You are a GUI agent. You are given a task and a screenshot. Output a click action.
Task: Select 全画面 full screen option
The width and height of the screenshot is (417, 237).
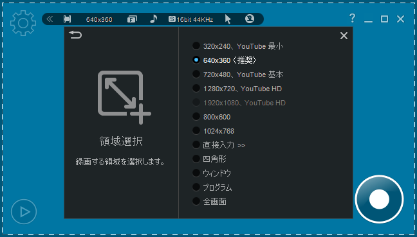tap(209, 202)
